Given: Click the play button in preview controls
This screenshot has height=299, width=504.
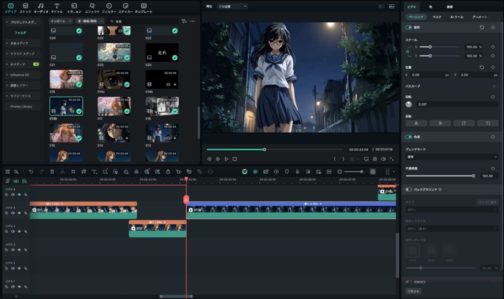Looking at the screenshot, I should (226, 159).
